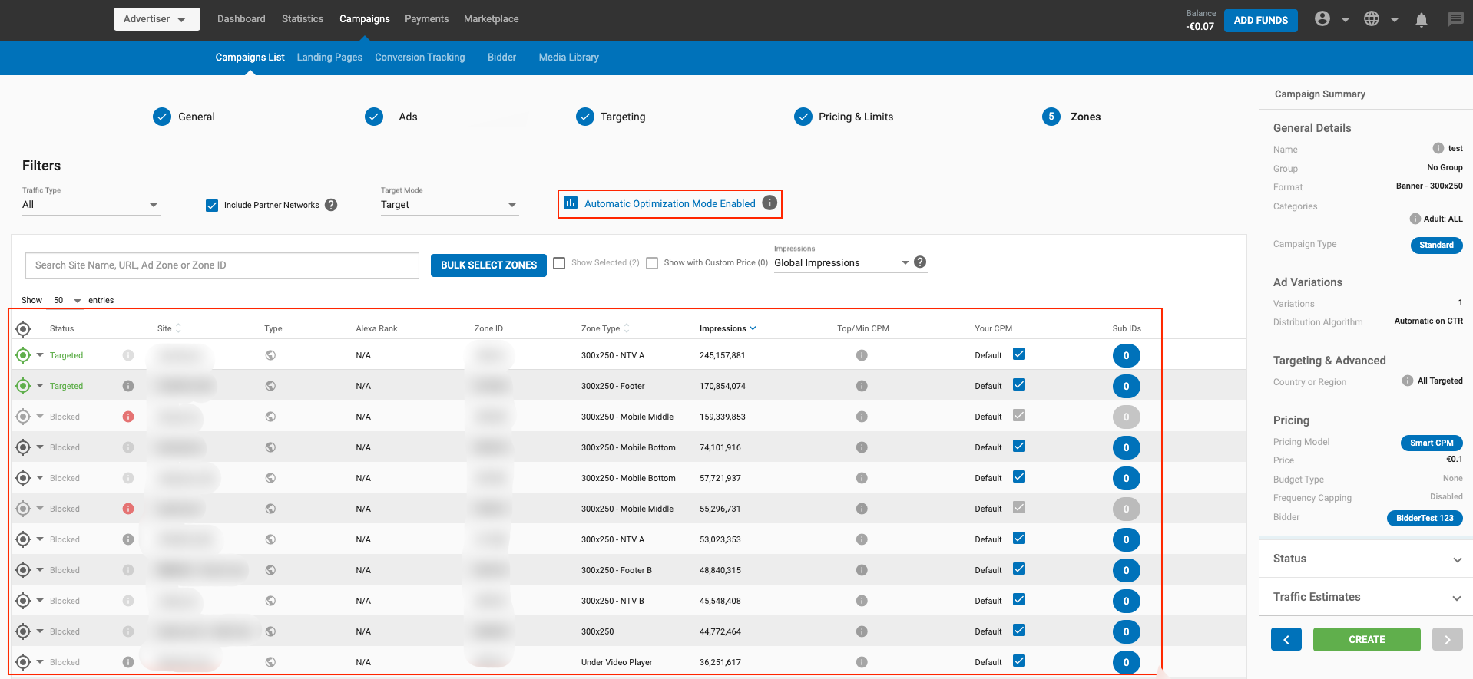Open the Statistics menu

[302, 19]
